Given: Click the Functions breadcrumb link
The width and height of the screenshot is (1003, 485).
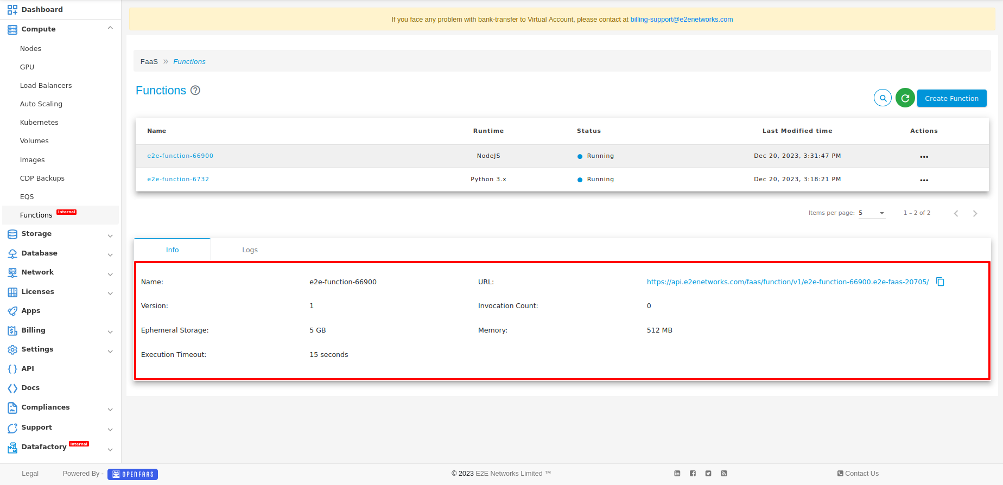Looking at the screenshot, I should point(189,62).
